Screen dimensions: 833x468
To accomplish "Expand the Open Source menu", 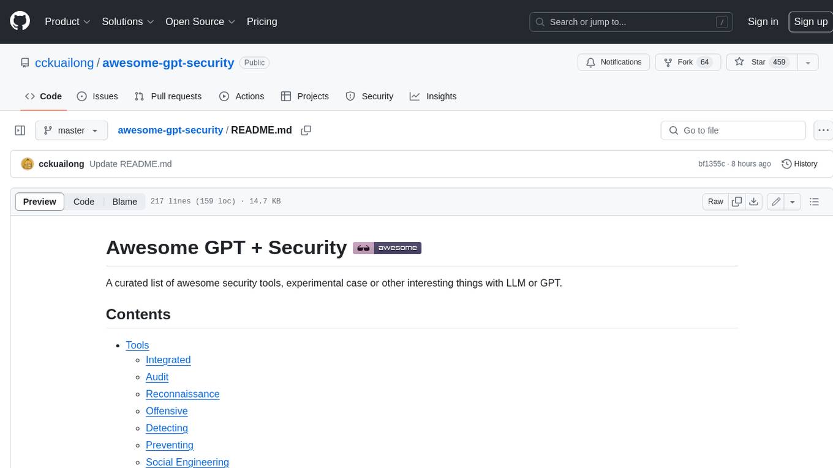I will 200,21.
